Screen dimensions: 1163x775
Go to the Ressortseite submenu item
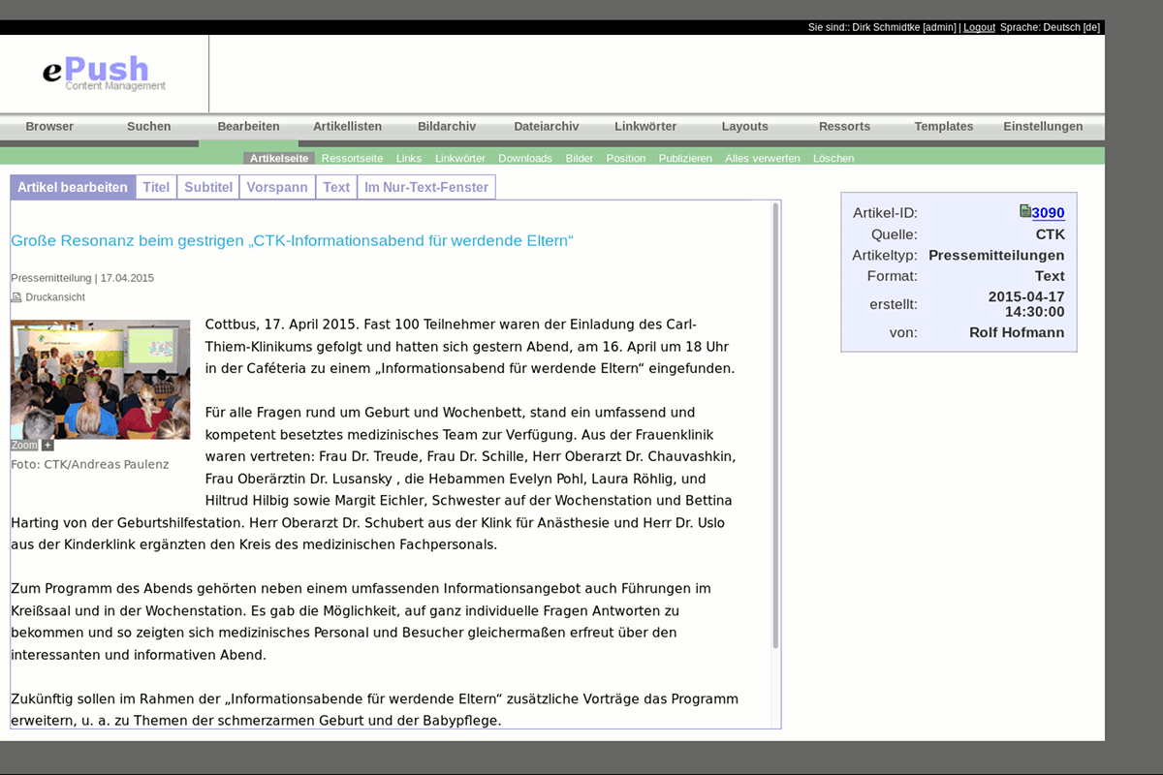[x=352, y=158]
